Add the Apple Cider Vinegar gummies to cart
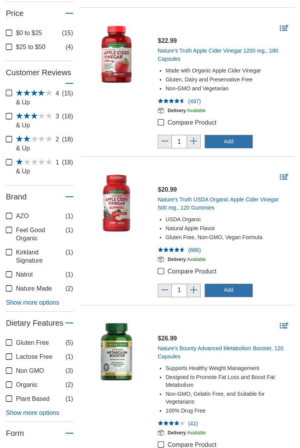Viewport: 300px width, 448px height. coord(228,290)
